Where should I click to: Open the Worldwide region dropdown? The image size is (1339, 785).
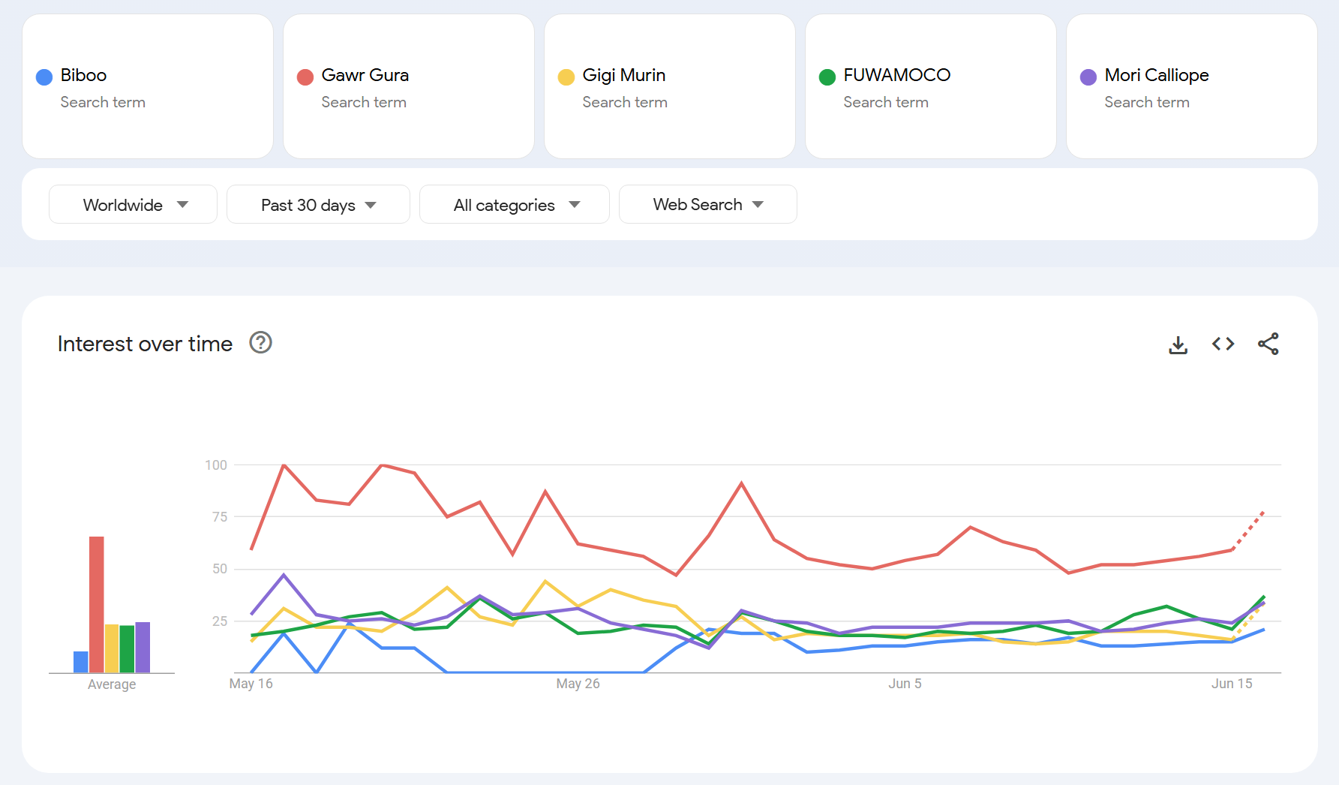tap(133, 204)
